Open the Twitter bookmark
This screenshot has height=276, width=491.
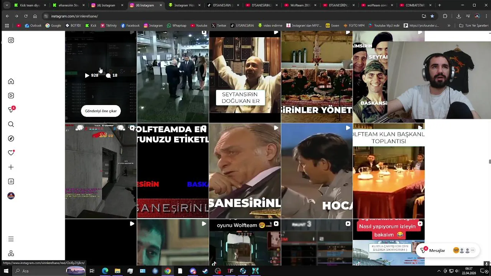coord(219,26)
